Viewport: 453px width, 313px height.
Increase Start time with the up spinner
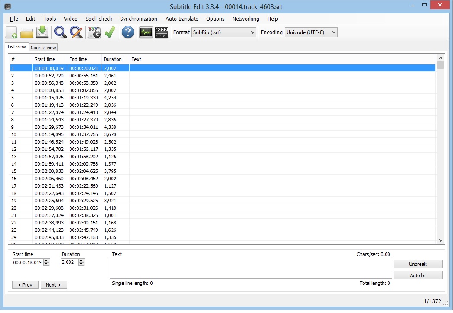coord(46,261)
